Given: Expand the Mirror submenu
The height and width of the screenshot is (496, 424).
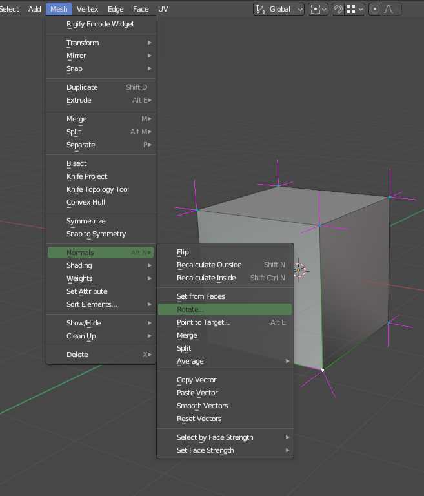Looking at the screenshot, I should pyautogui.click(x=101, y=56).
